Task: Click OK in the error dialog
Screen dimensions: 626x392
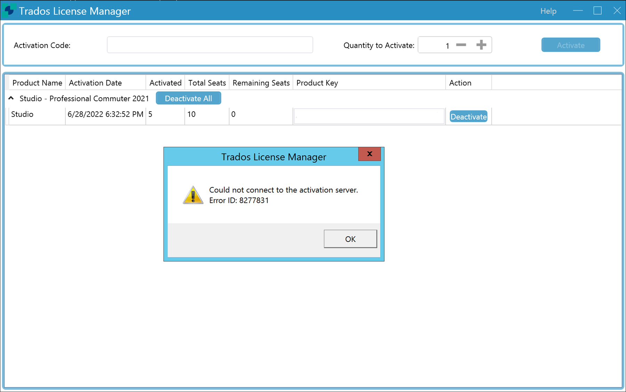Action: (x=350, y=239)
